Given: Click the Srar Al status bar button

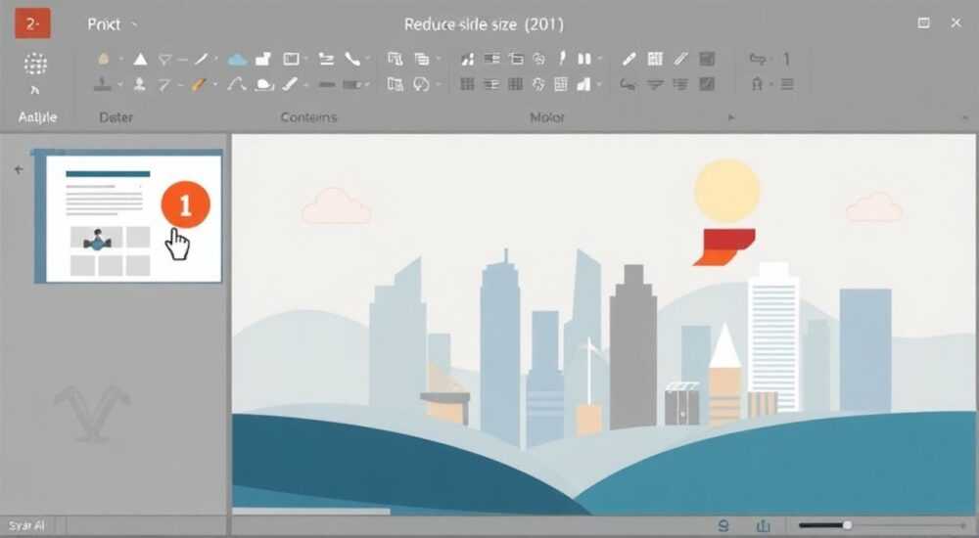Looking at the screenshot, I should coord(26,526).
